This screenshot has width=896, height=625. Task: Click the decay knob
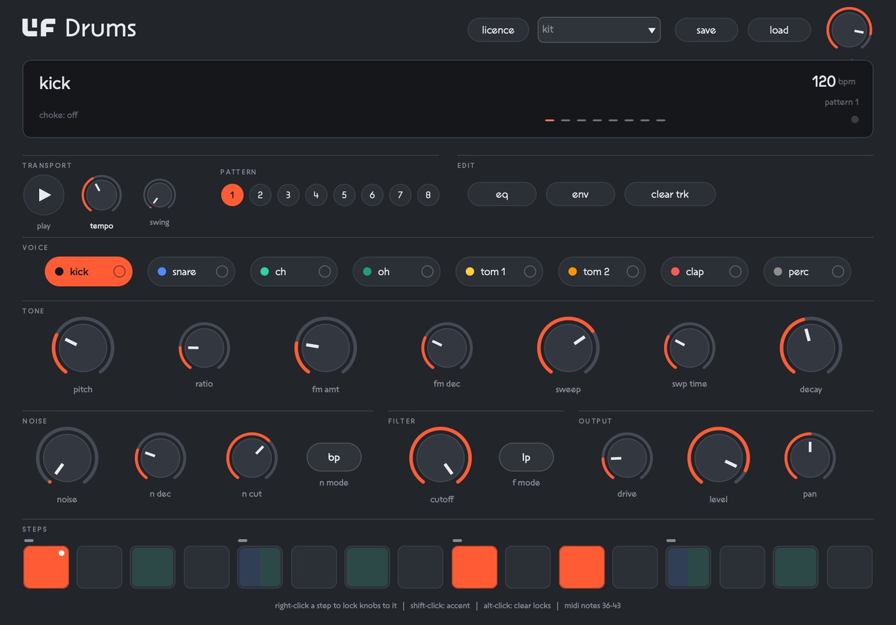point(811,347)
